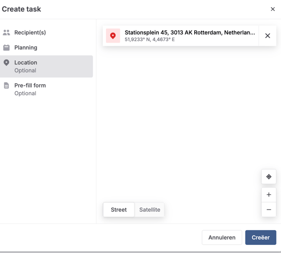Viewport: 281px width, 253px height.
Task: Click the red map marker icon
Action: (113, 35)
